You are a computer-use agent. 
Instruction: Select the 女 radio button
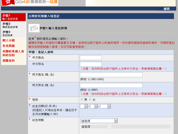point(90,100)
